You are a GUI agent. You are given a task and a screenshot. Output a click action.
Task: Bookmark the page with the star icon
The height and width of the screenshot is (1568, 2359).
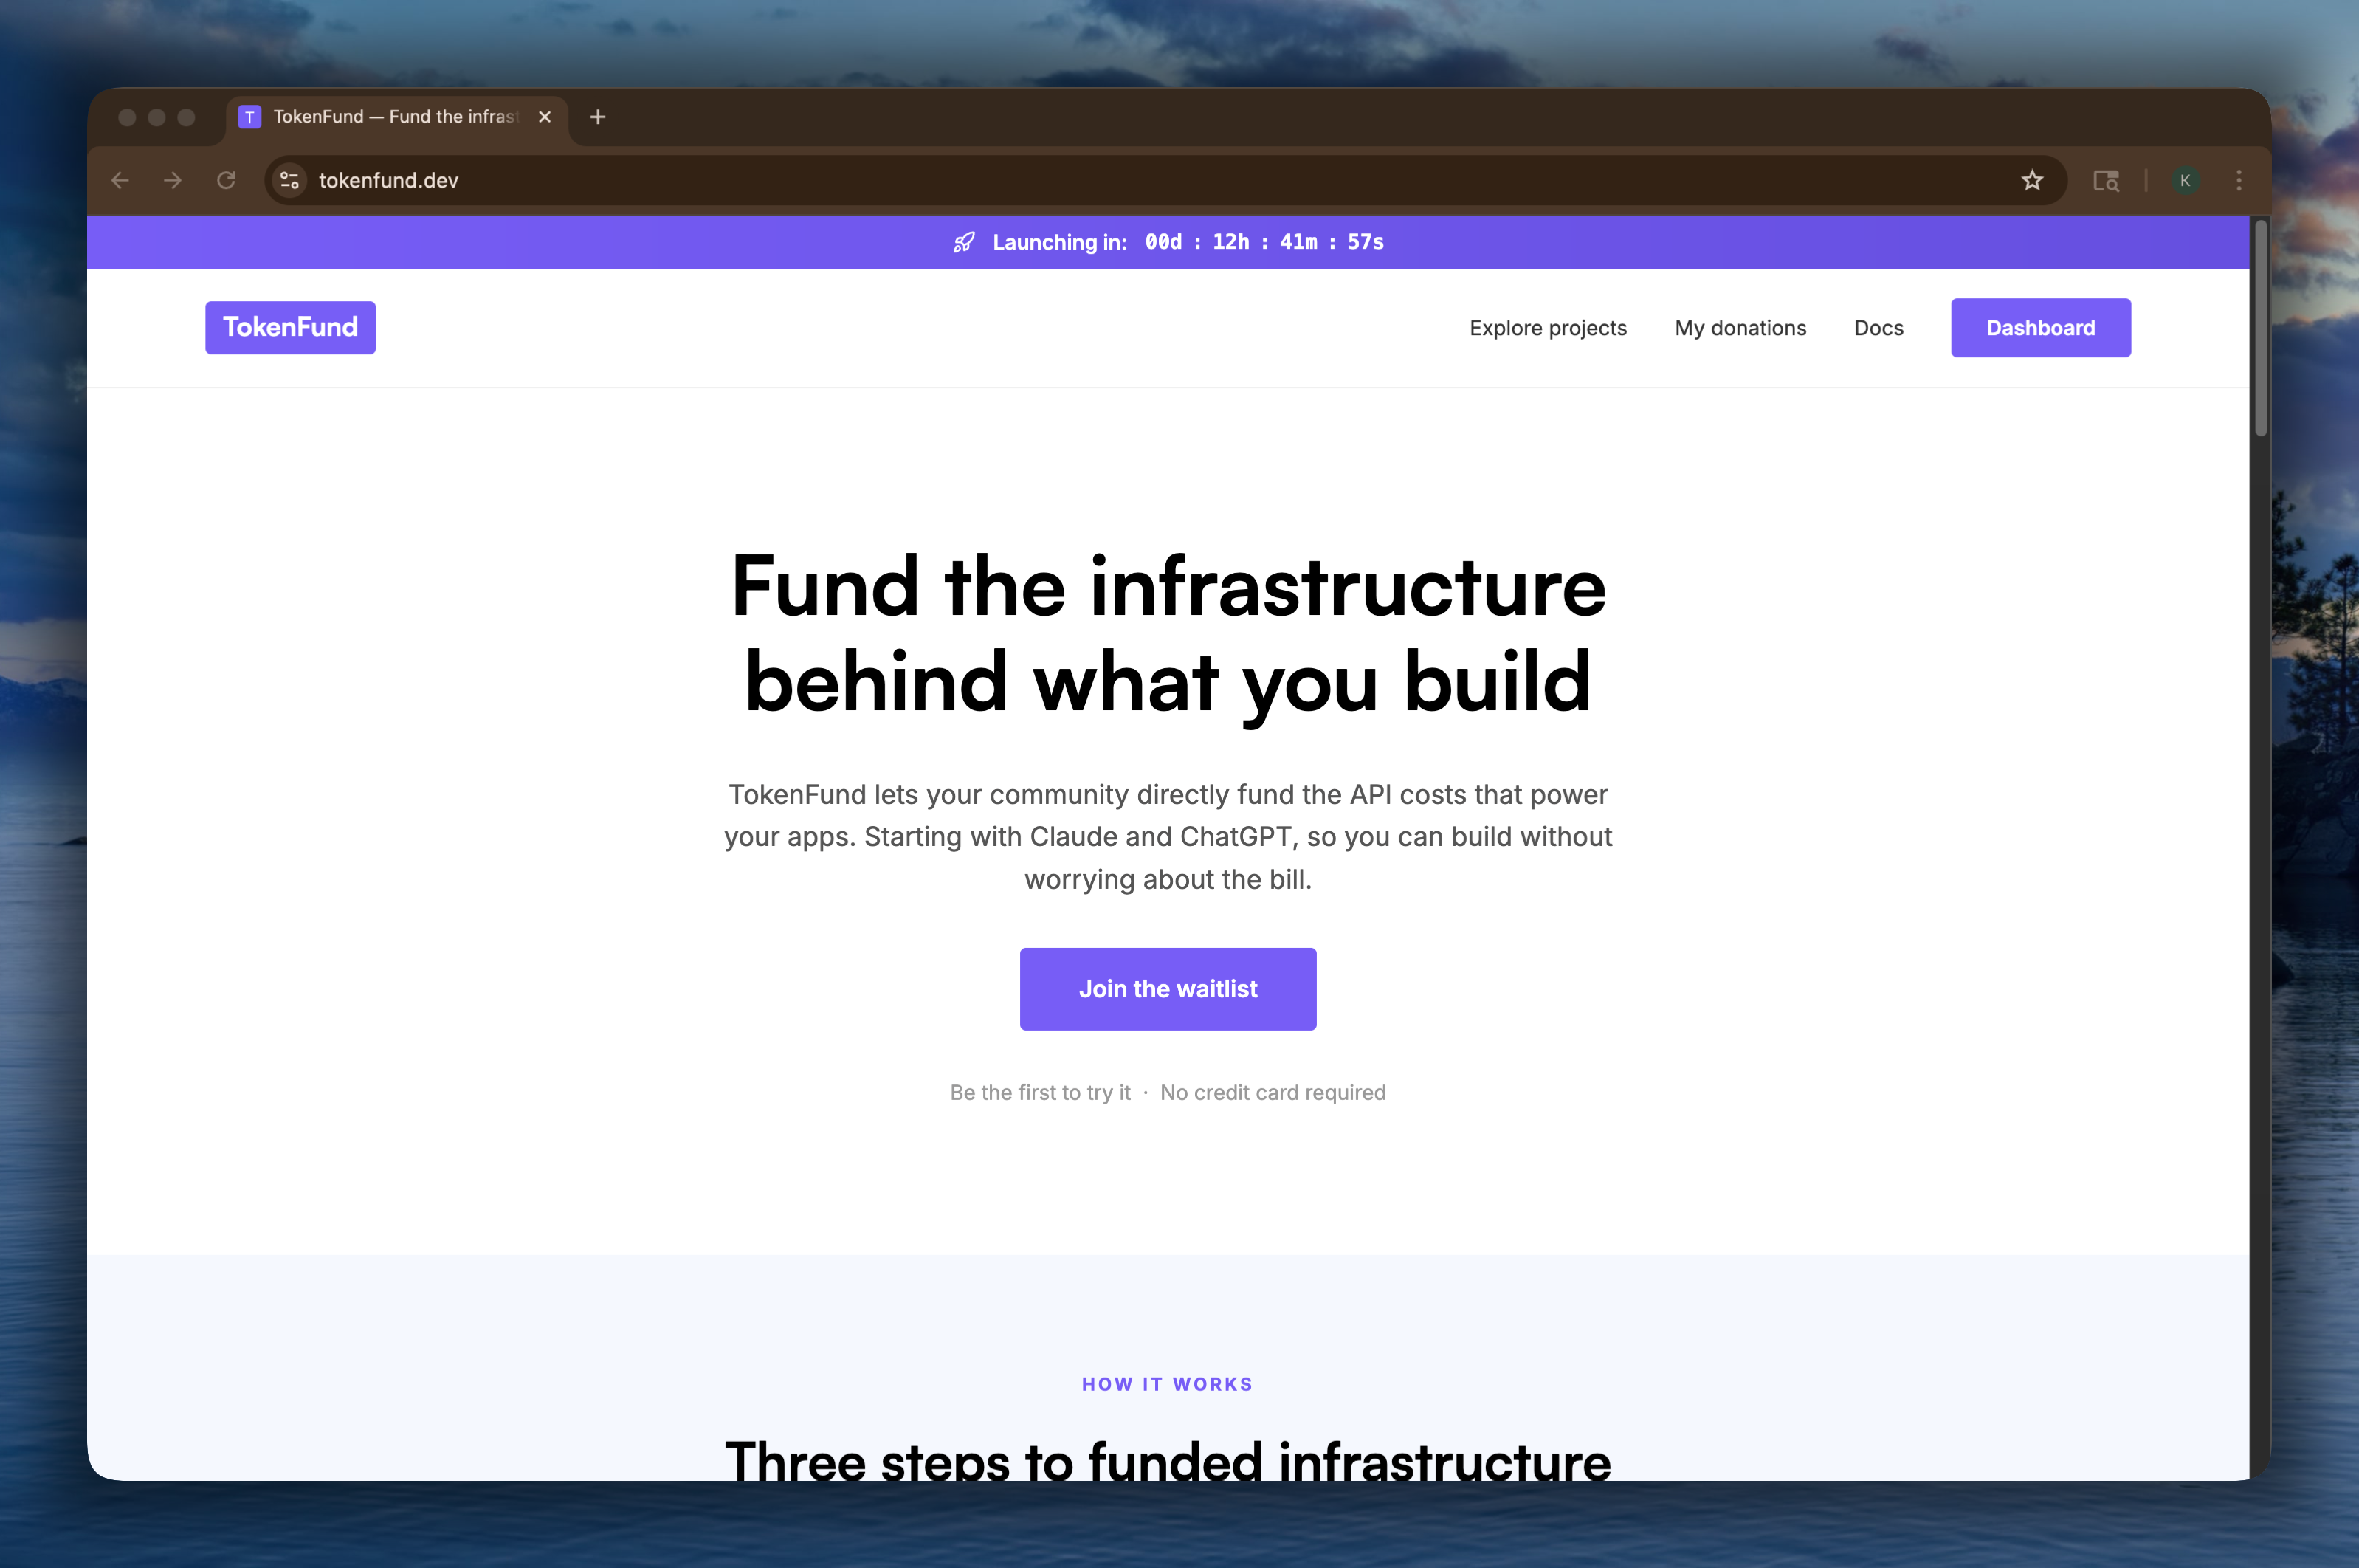point(2032,180)
